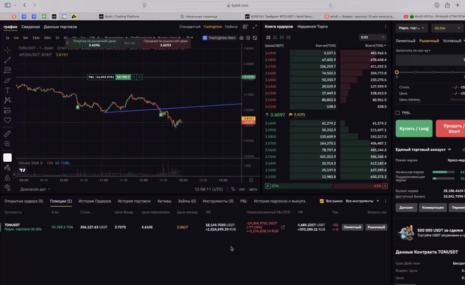Open 'Все инструменты' filter dropdown
The image size is (465, 285).
[362, 201]
